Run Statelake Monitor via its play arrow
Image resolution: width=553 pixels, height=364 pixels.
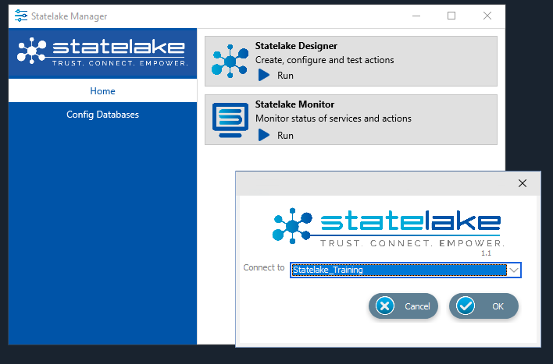pyautogui.click(x=264, y=135)
